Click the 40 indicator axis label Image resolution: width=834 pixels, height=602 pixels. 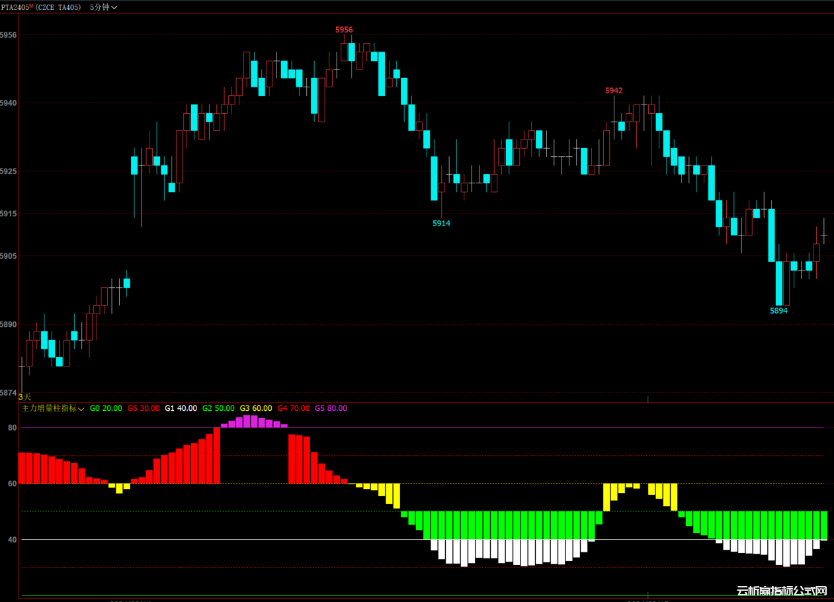click(13, 540)
